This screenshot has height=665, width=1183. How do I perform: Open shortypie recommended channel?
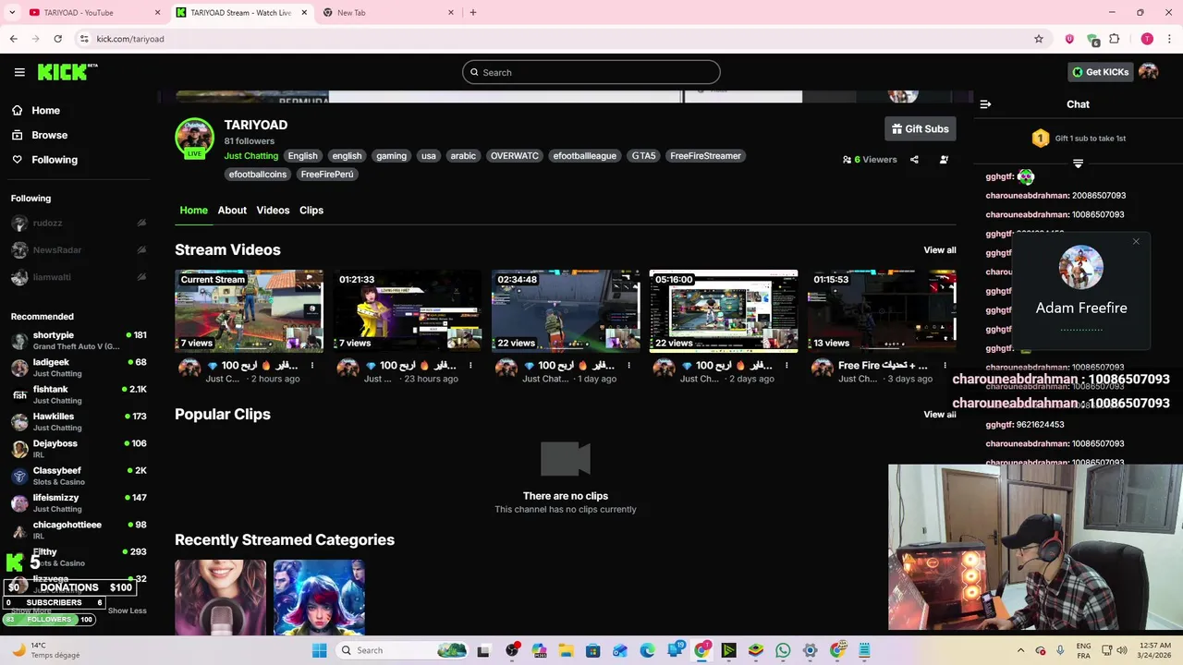(79, 341)
